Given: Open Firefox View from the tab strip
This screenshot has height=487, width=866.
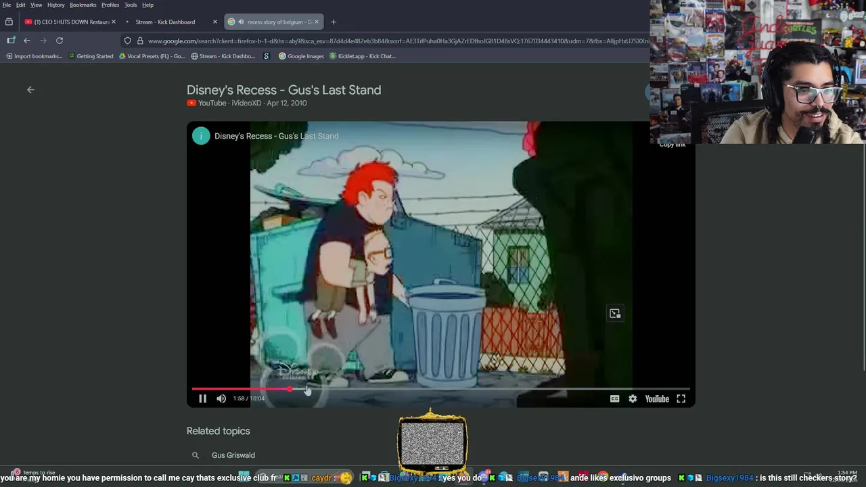Looking at the screenshot, I should point(9,22).
